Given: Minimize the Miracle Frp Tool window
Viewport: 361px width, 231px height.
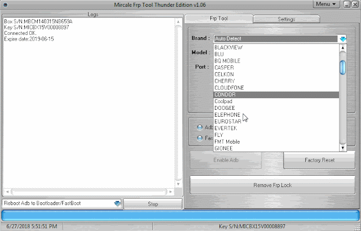Looking at the screenshot, I should click(x=347, y=5).
